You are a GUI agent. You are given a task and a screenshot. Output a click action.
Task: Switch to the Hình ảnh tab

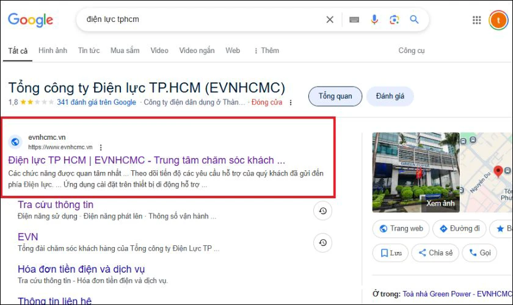coord(53,51)
